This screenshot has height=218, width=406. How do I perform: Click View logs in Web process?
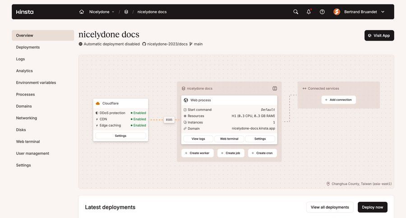click(198, 139)
